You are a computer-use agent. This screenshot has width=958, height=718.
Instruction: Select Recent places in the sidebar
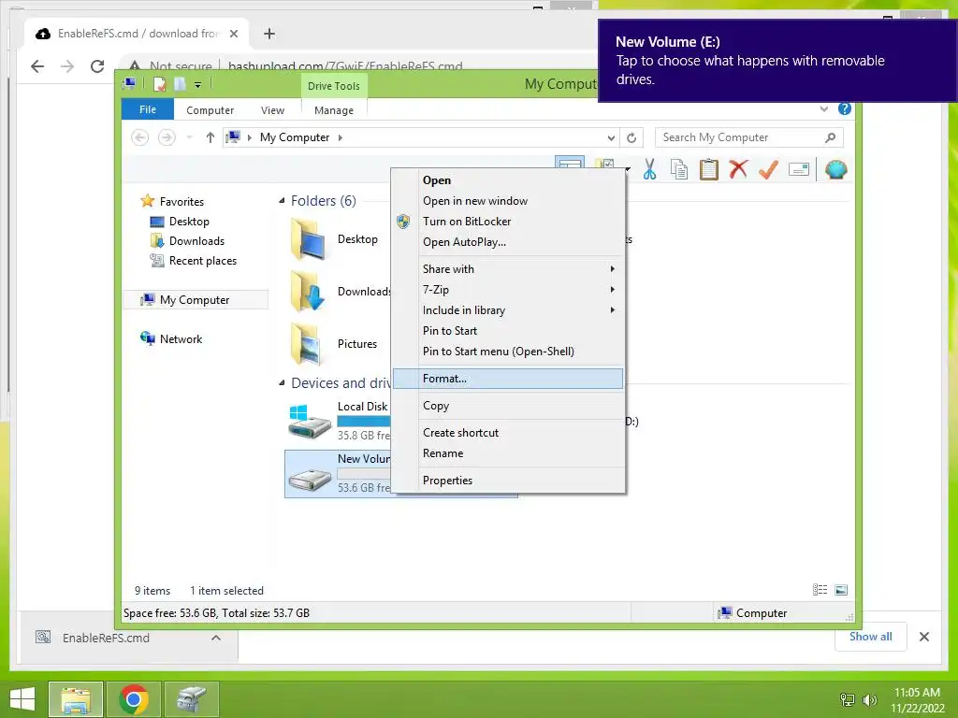click(x=193, y=261)
